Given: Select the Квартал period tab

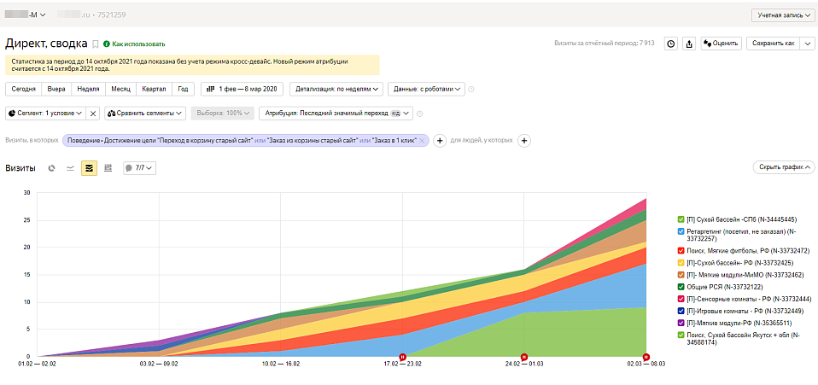Looking at the screenshot, I should pos(155,89).
